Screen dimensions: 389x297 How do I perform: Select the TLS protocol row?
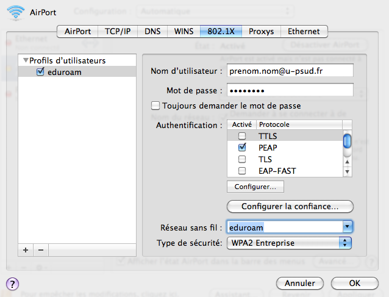coord(285,159)
